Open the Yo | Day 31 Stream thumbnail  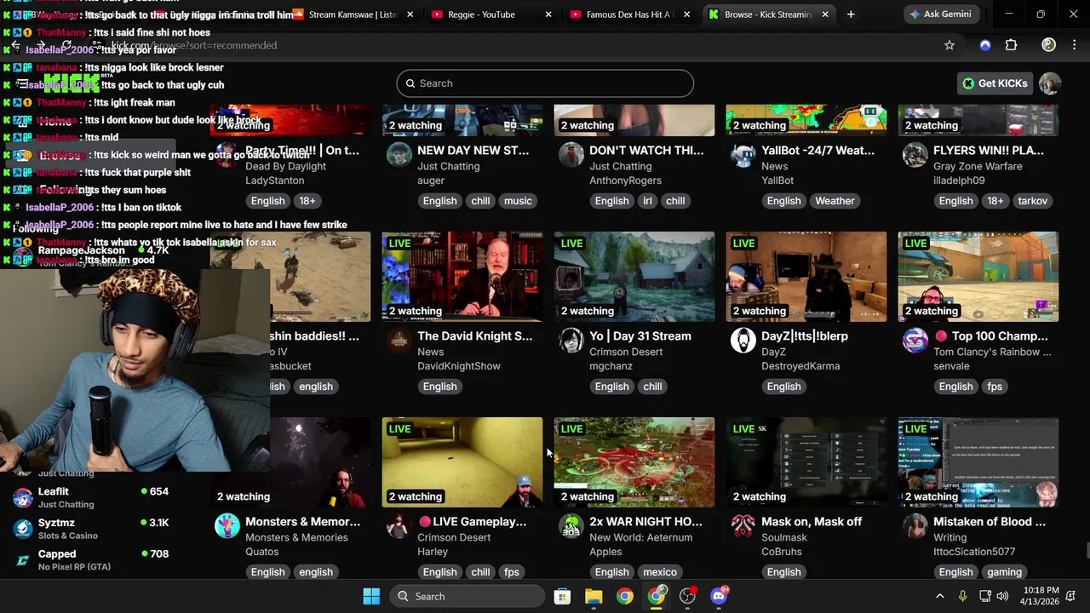click(634, 277)
